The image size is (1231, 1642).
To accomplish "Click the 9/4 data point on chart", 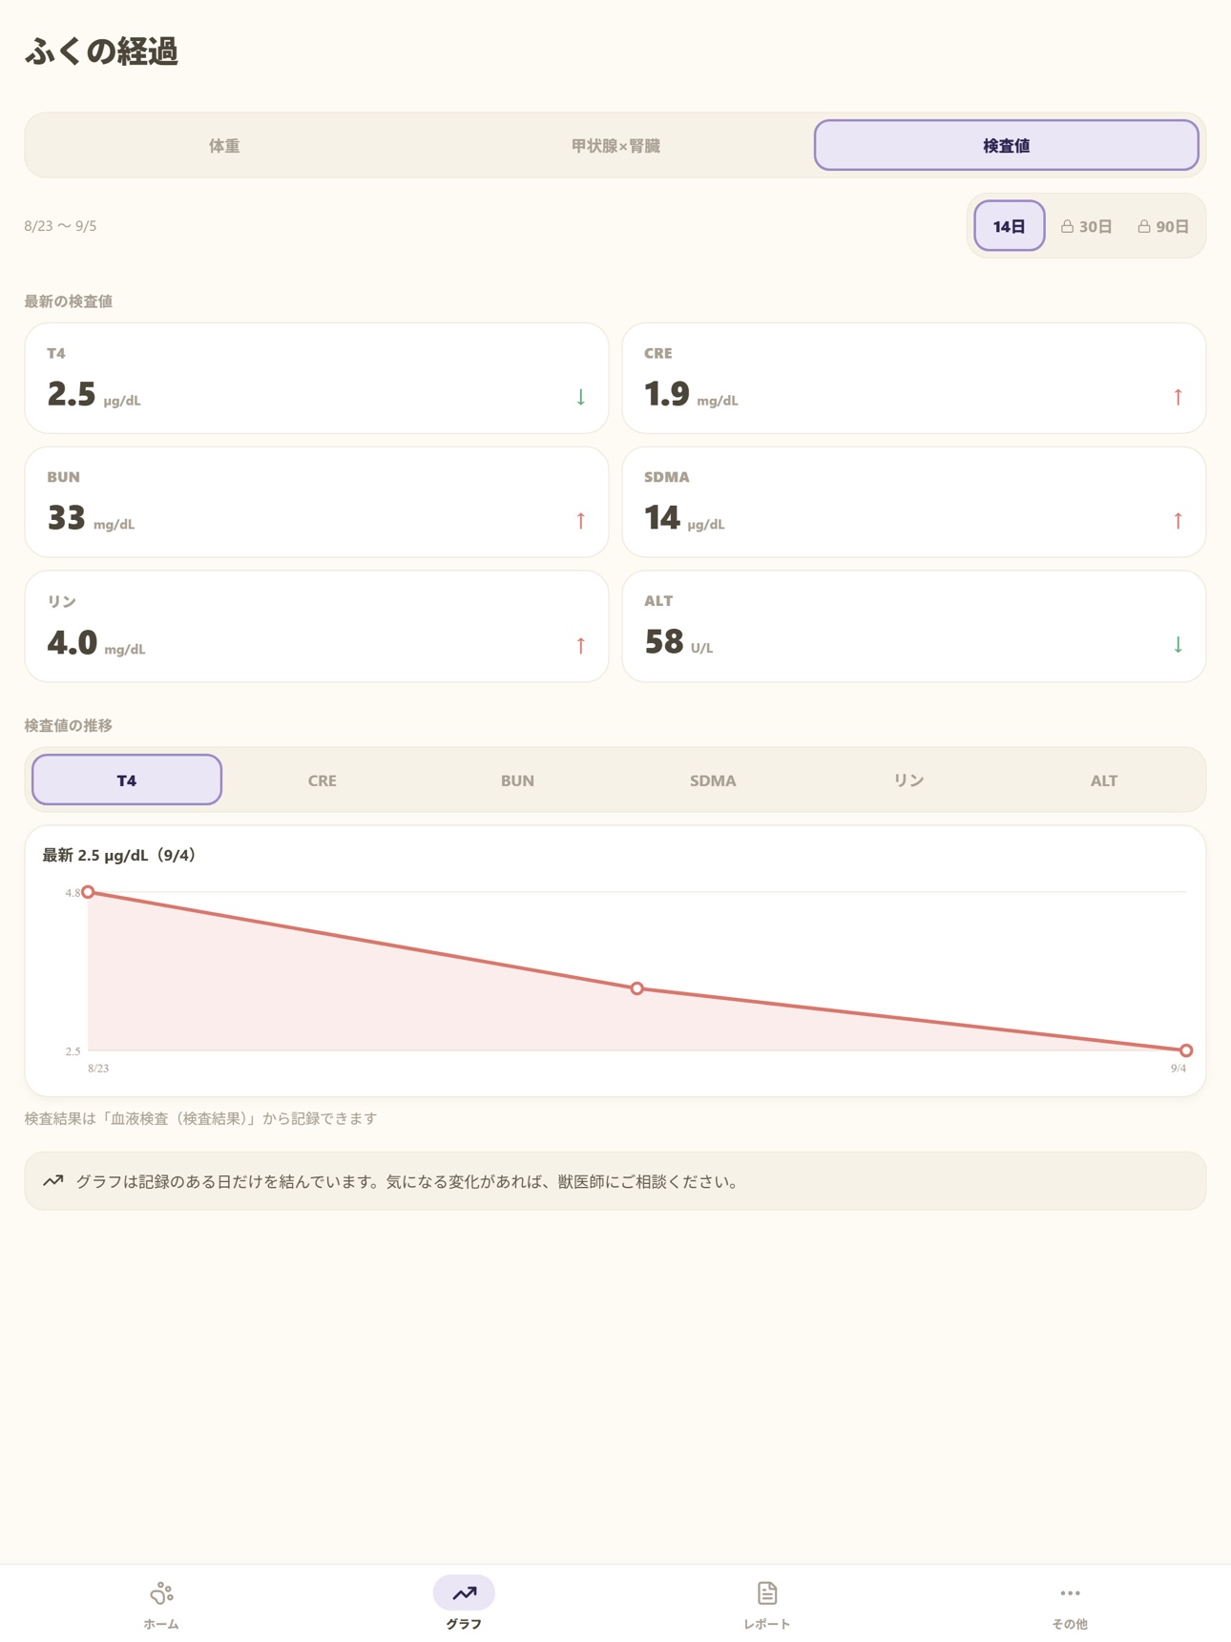I will coord(1186,1050).
